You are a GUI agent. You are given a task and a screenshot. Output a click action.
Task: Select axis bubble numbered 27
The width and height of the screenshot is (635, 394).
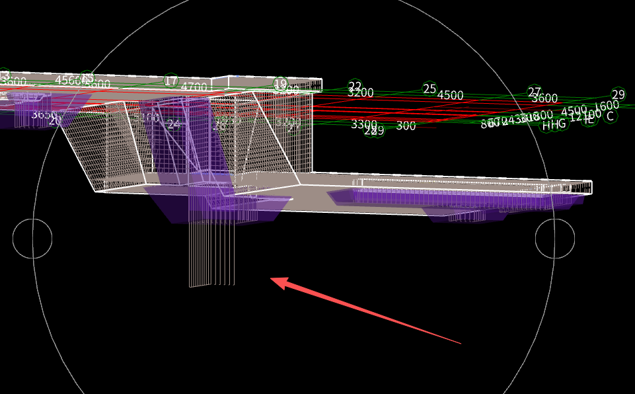[x=535, y=92]
